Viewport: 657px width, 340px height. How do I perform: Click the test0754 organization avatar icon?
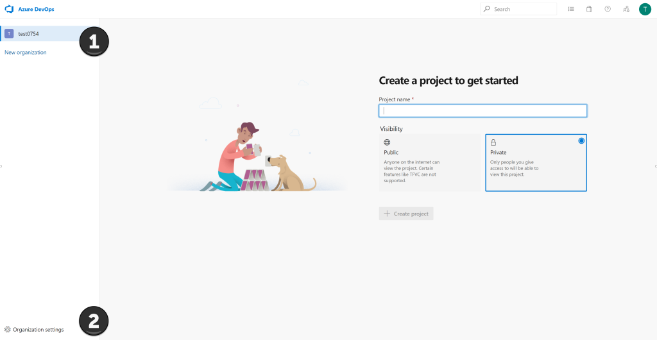pyautogui.click(x=9, y=33)
